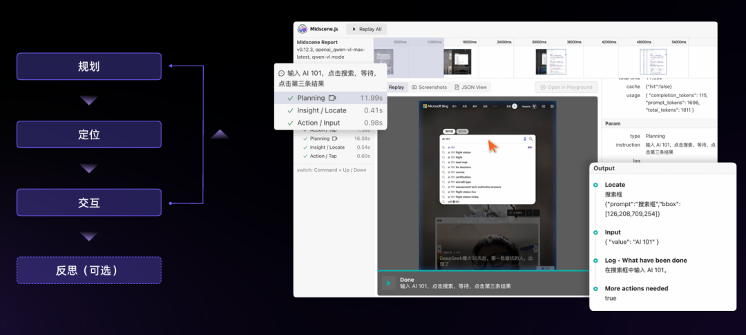Click the 24000ms timeline marker
The height and width of the screenshot is (335, 746).
504,42
